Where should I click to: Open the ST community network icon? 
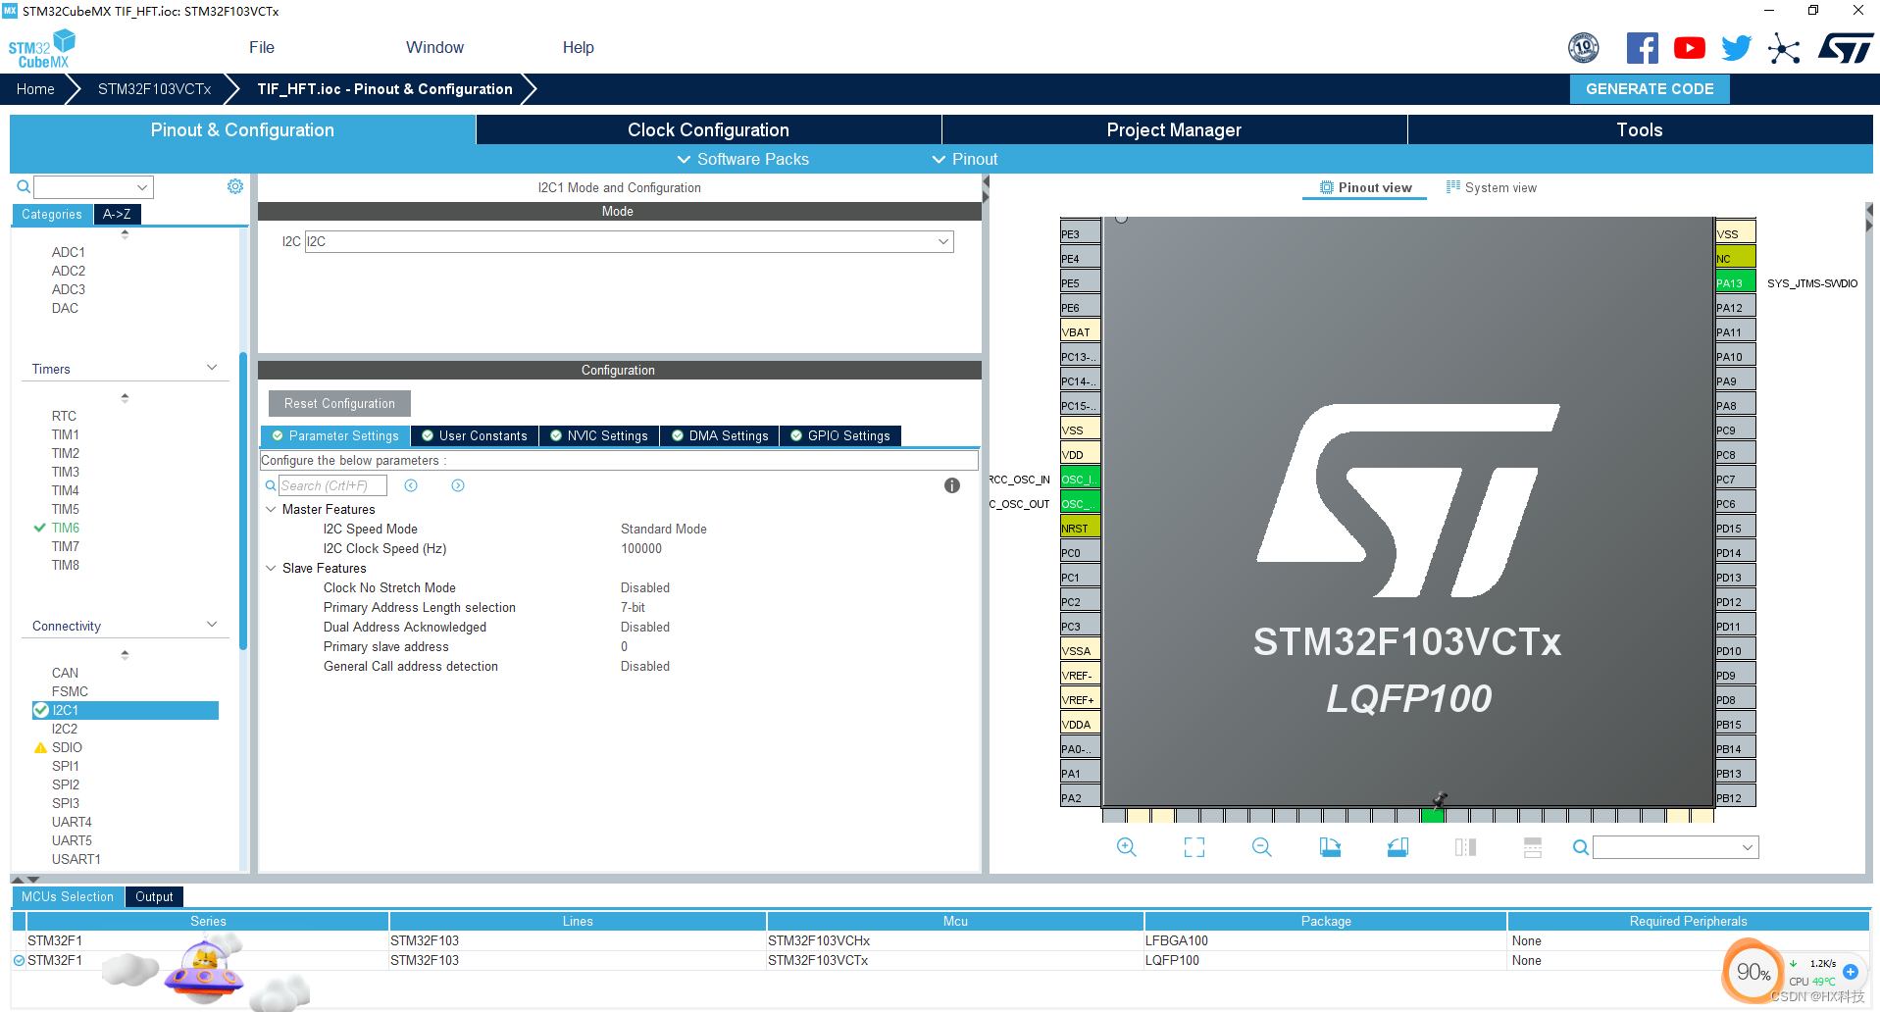(x=1784, y=48)
